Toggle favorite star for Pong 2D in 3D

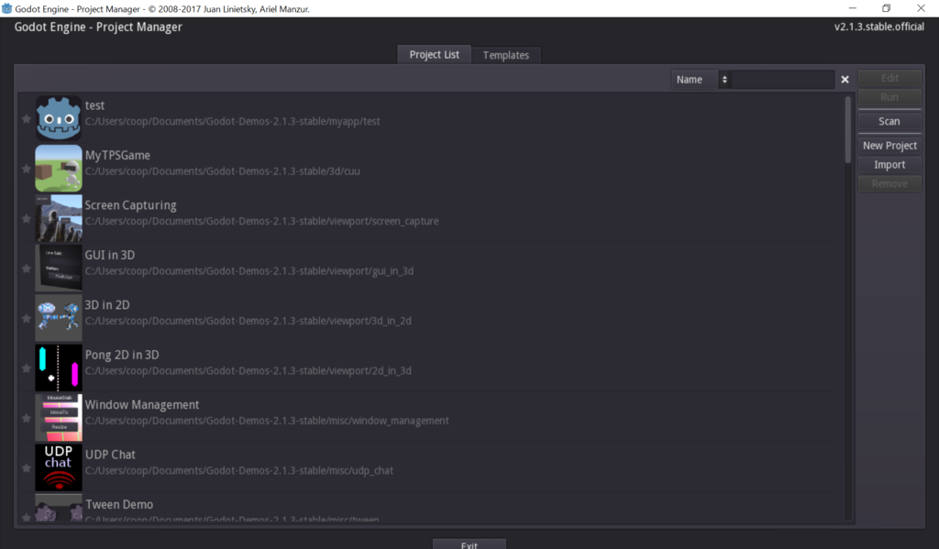[x=27, y=368]
